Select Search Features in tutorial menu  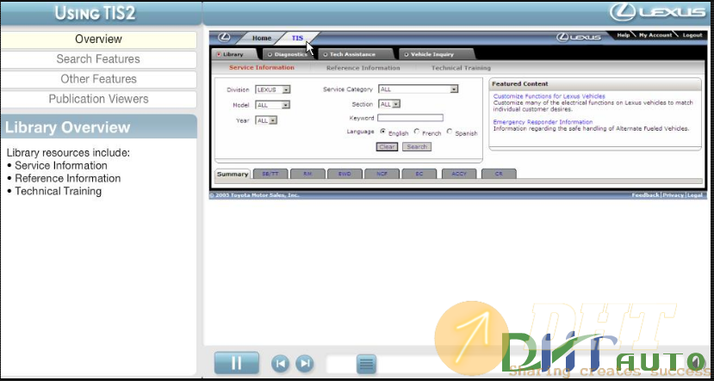coord(98,59)
